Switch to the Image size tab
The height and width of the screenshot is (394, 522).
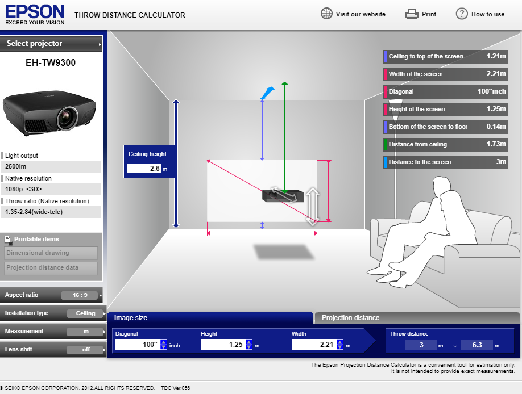point(210,318)
